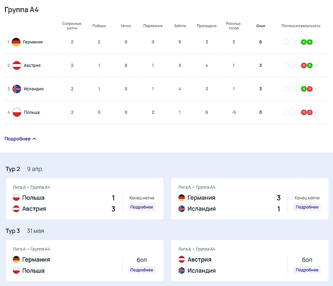Open Подробнее for Германия vs Польша match
Screen dimensions: 333x286
[x=141, y=270]
